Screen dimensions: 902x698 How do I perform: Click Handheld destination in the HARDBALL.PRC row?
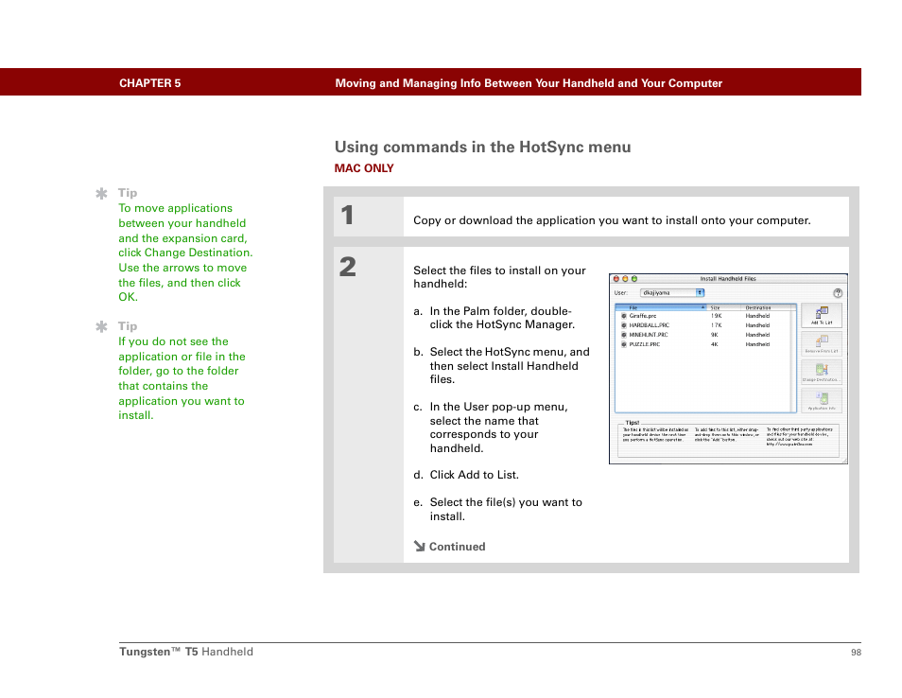(x=757, y=325)
